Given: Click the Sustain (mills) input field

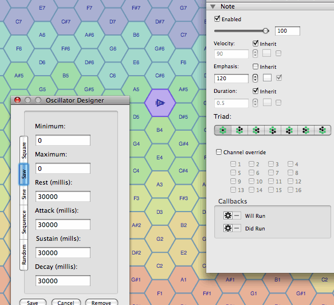Looking at the screenshot, I should pyautogui.click(x=63, y=253).
